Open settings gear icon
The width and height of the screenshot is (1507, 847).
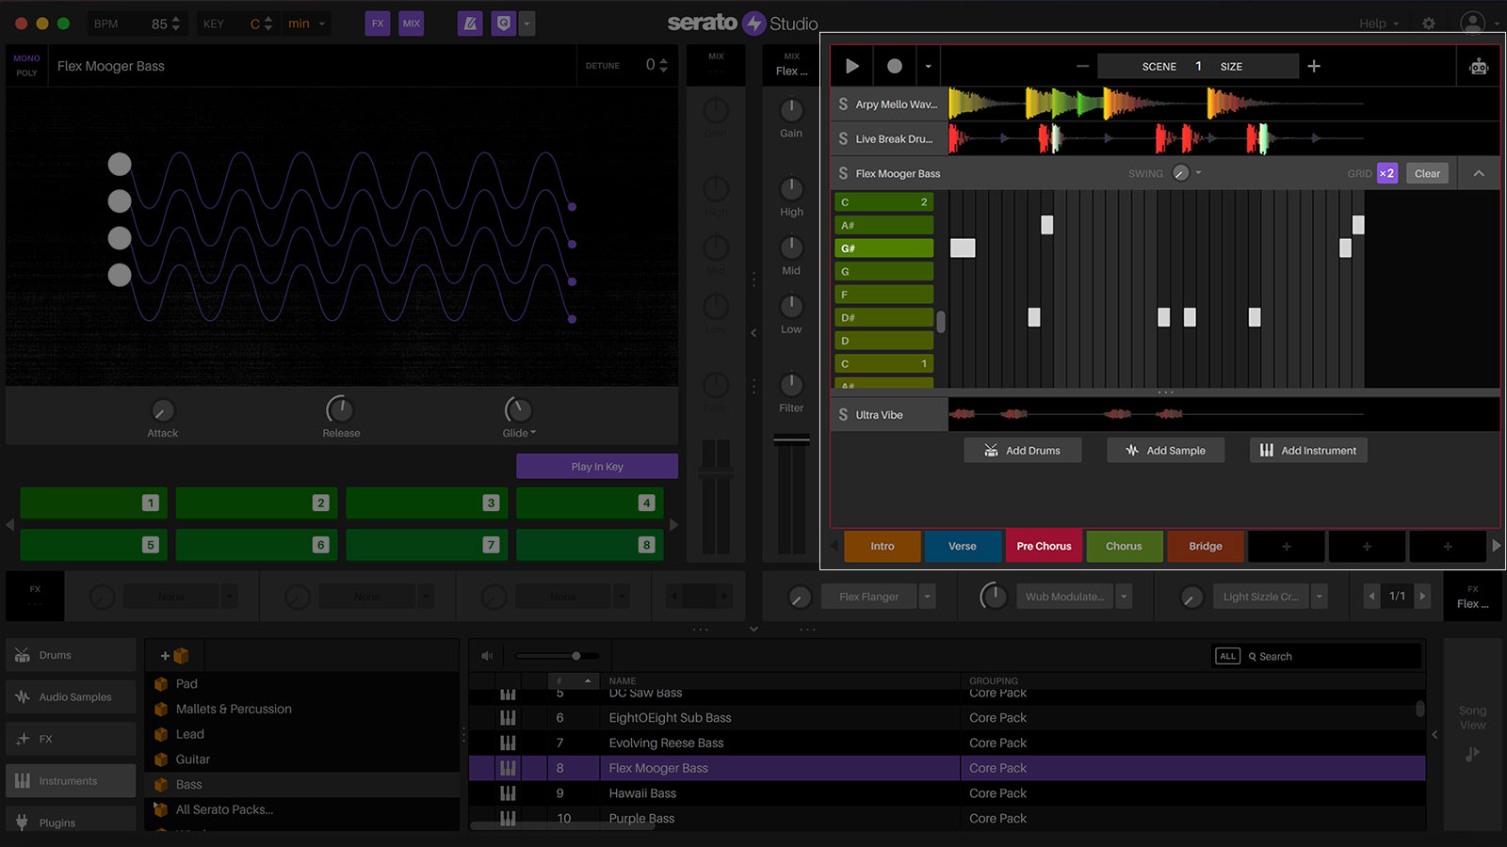point(1429,24)
